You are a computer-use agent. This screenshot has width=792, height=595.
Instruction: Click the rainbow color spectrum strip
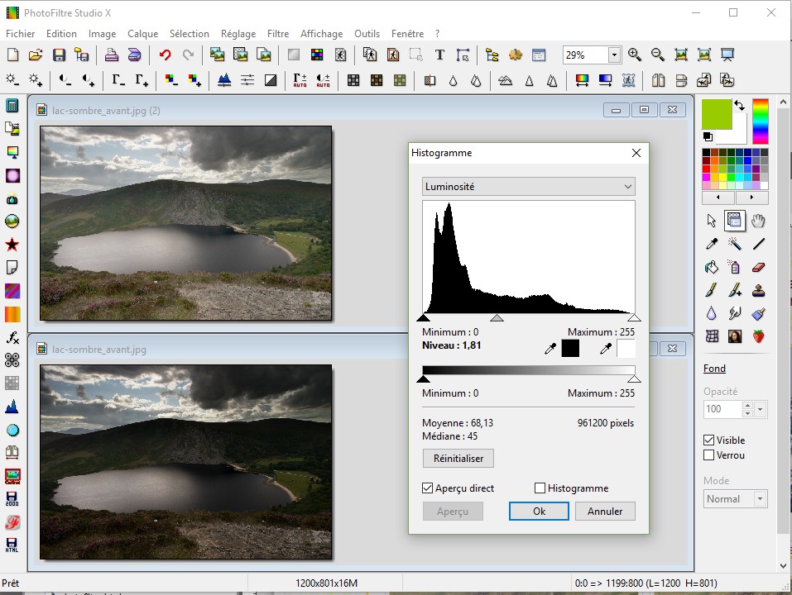[761, 121]
